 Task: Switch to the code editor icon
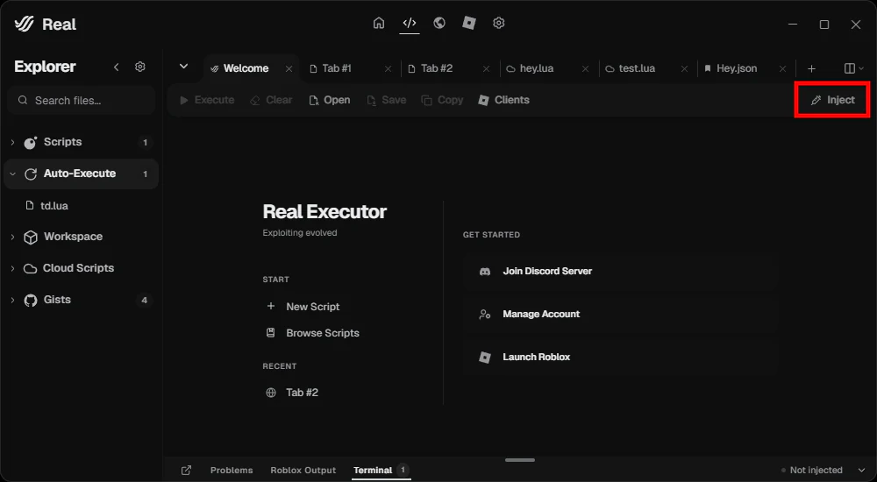coord(410,23)
